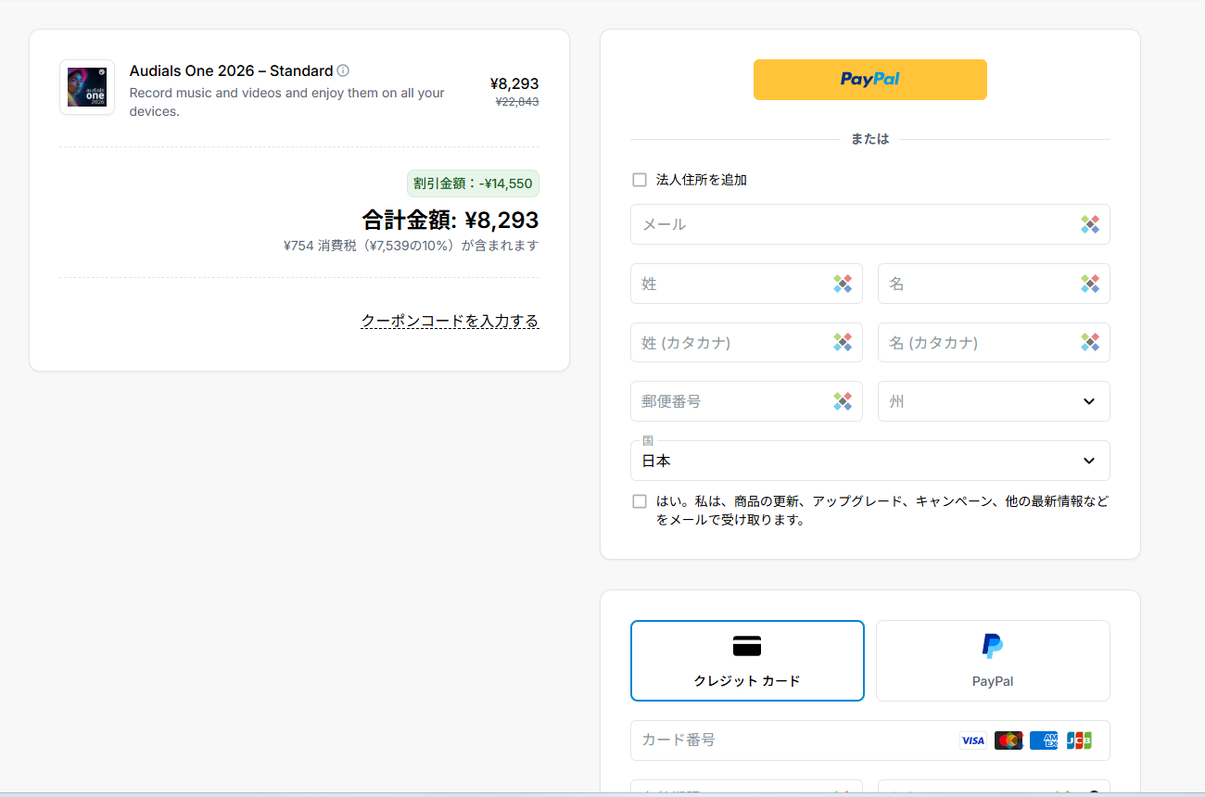
Task: Click the 郵便番号 input field
Action: [746, 401]
